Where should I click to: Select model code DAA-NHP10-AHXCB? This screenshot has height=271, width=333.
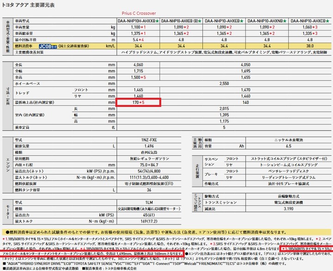(x=308, y=21)
